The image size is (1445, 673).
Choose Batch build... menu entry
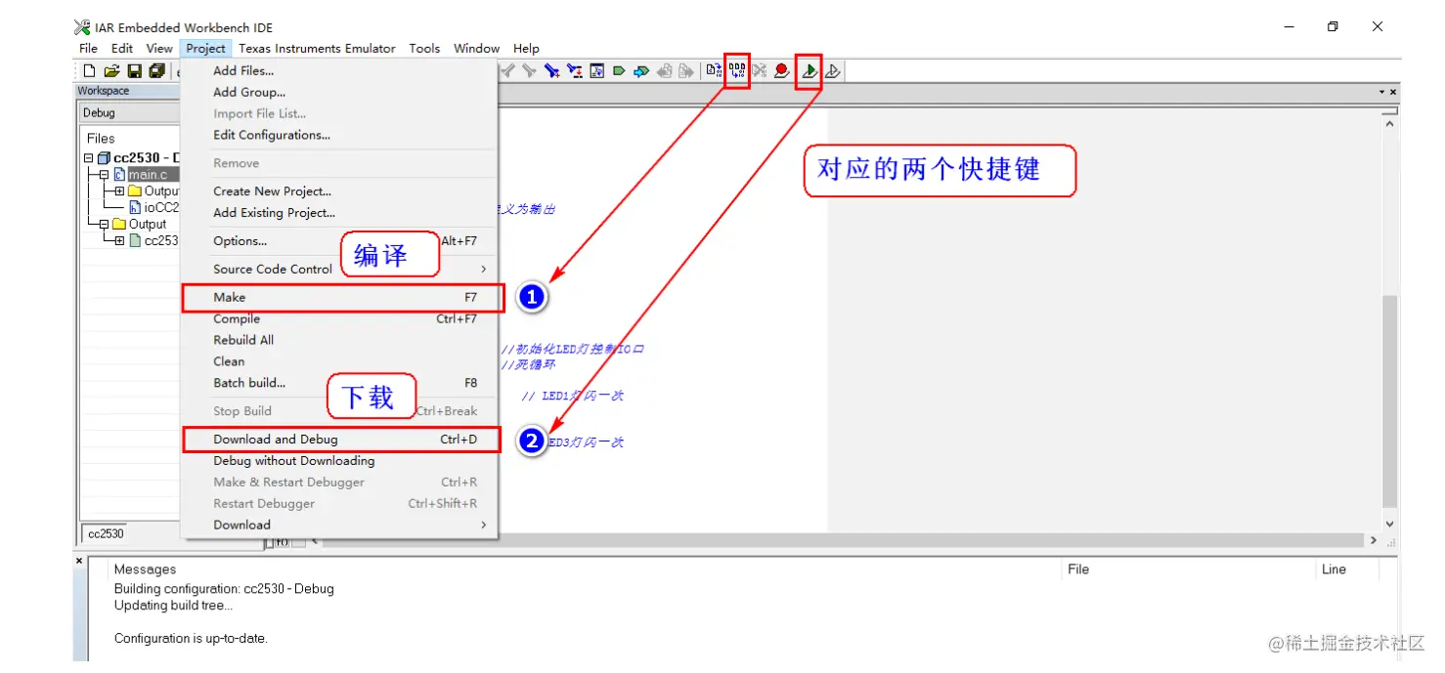pos(339,383)
